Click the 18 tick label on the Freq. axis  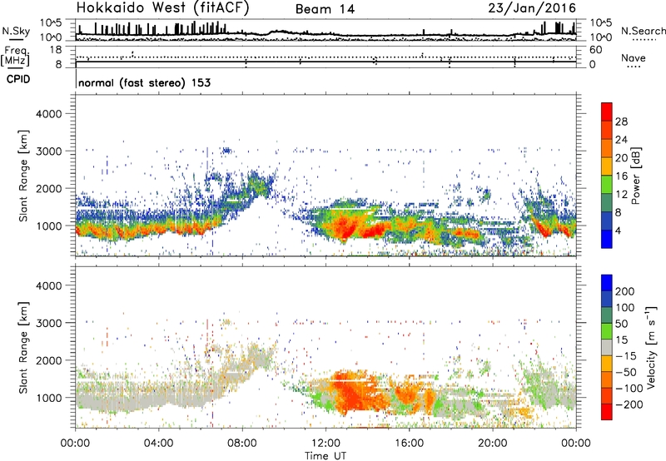pos(55,50)
